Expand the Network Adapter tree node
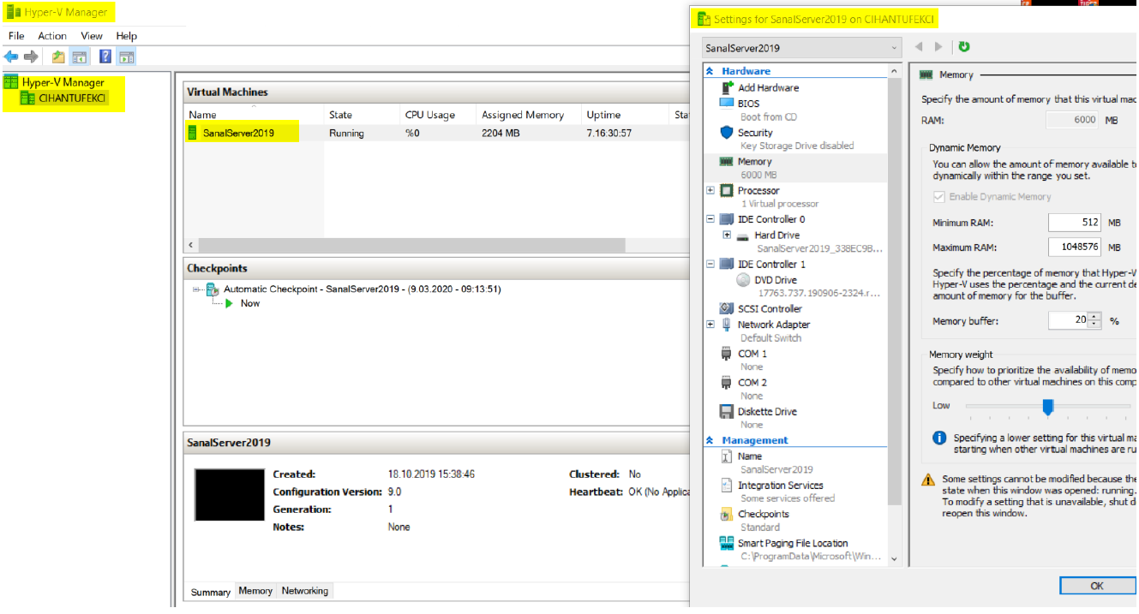Screen dimensions: 1139x614 click(710, 325)
